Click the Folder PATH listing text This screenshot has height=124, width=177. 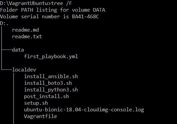pyautogui.click(x=29, y=10)
